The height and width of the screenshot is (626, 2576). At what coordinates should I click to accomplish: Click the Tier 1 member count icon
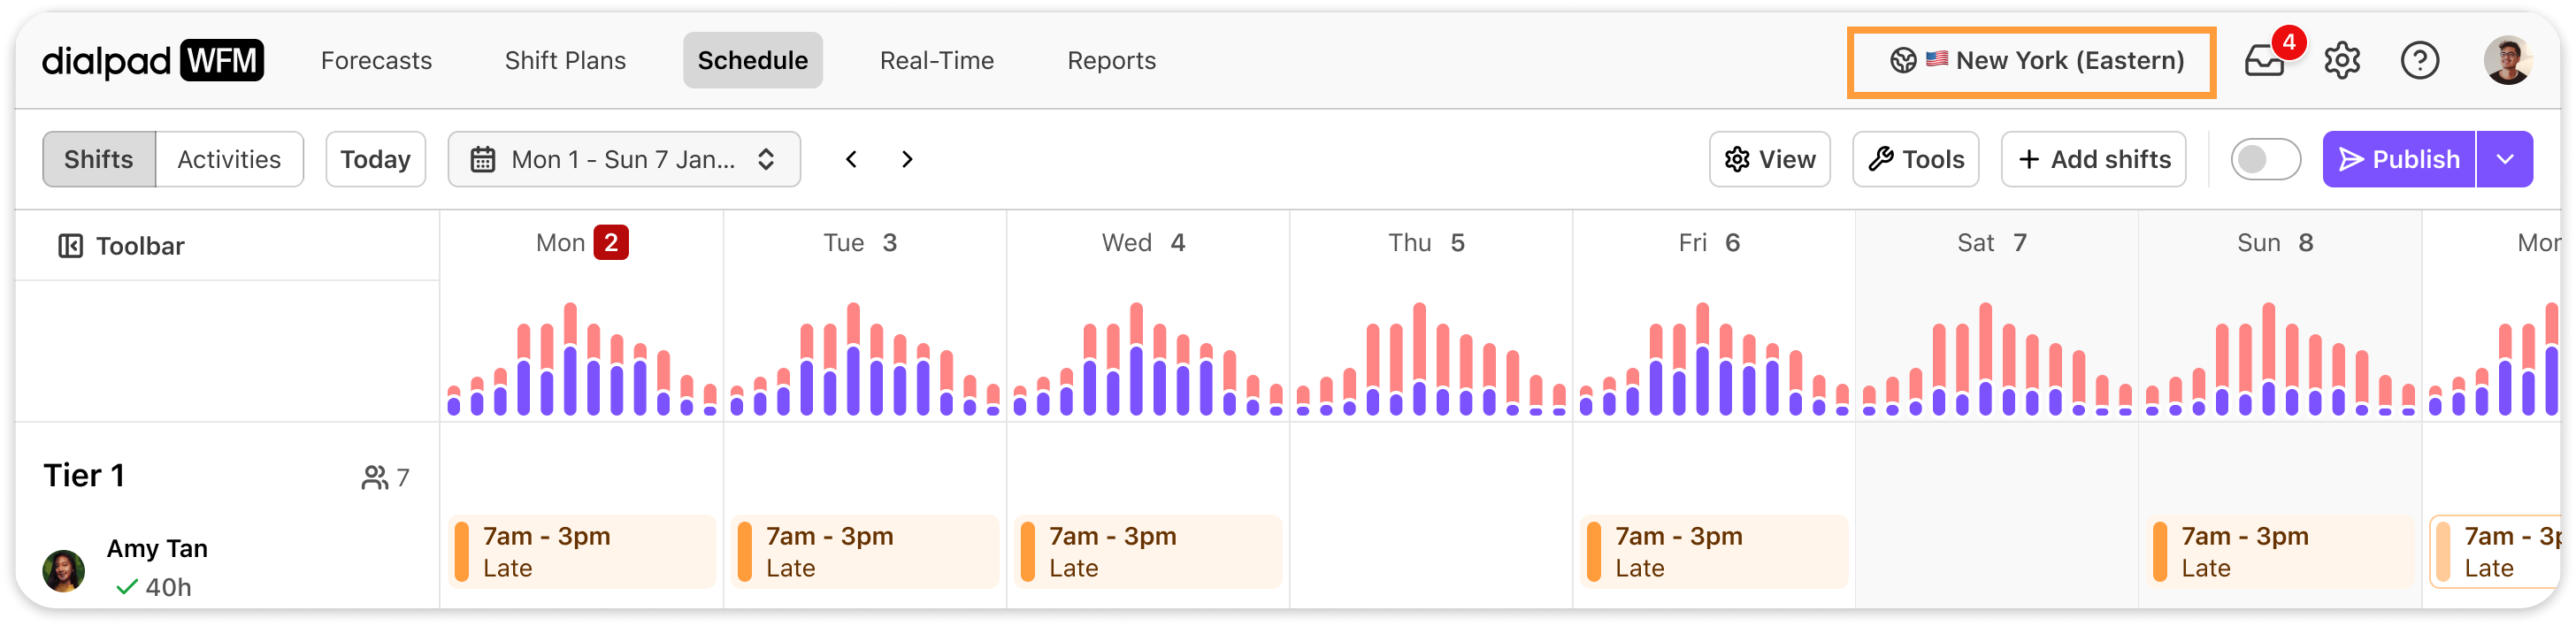coord(374,478)
